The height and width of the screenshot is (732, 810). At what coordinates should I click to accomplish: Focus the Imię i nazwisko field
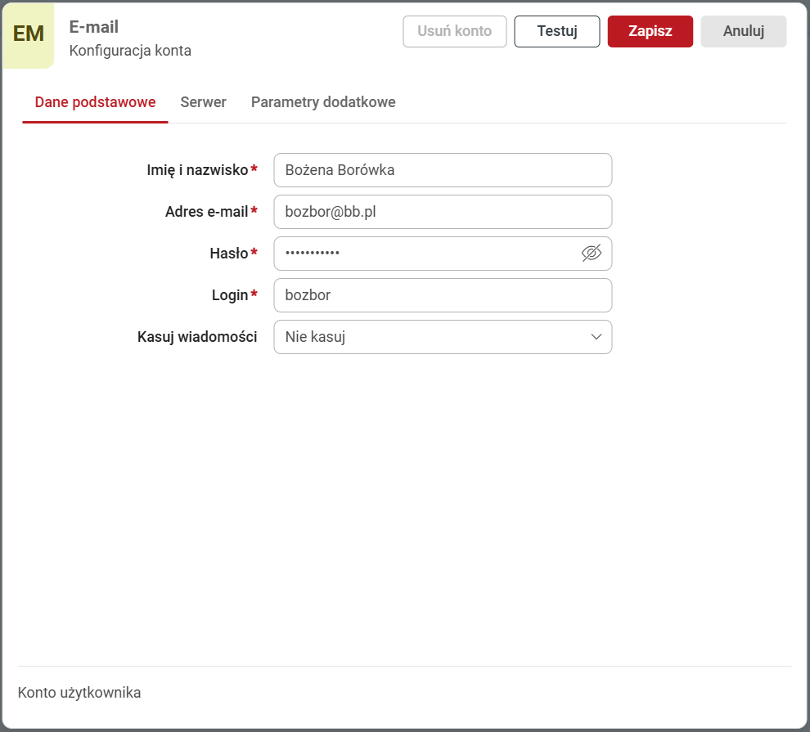click(x=442, y=170)
